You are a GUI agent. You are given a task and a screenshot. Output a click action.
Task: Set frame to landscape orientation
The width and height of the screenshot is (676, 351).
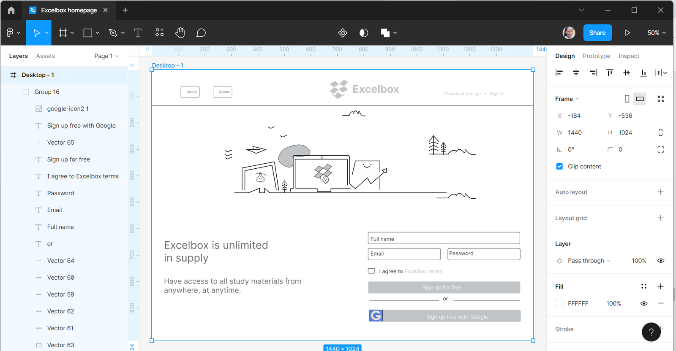[x=640, y=99]
